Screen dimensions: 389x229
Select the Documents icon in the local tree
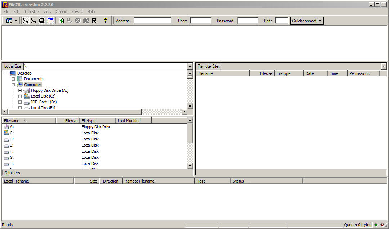point(20,79)
